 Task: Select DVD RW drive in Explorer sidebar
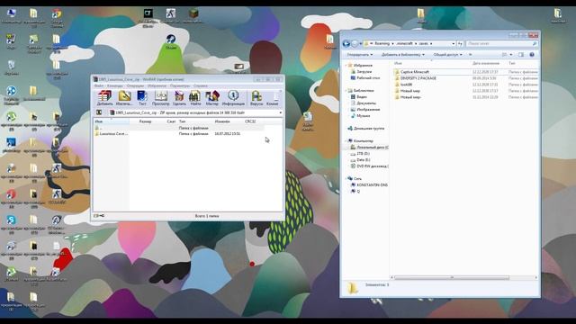coord(369,166)
